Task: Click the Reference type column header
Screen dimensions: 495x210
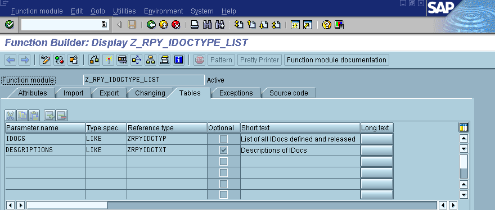Action: [x=167, y=127]
